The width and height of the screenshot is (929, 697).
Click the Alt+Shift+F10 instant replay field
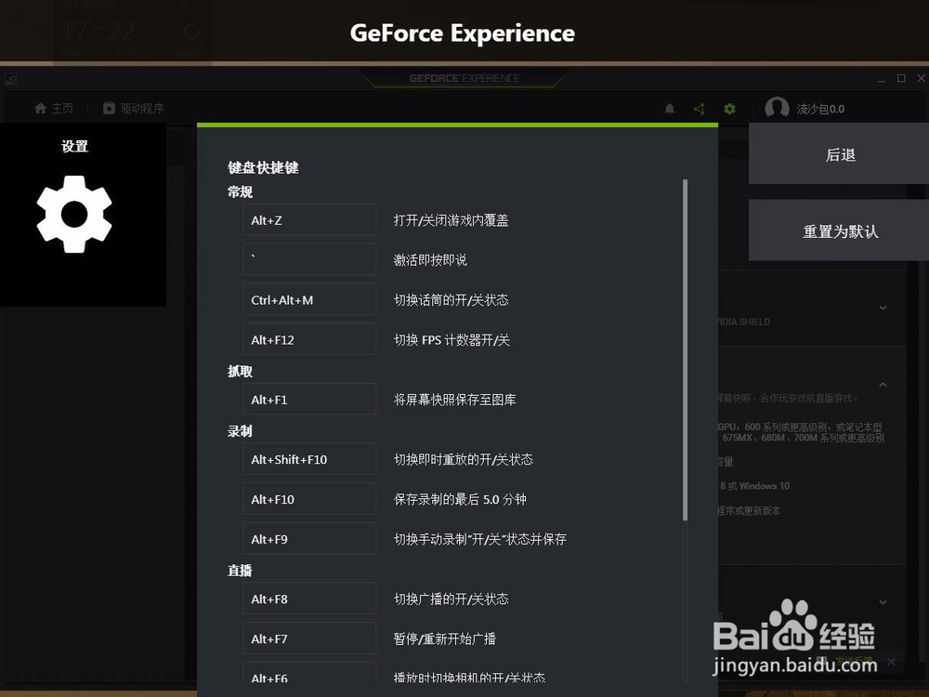coord(308,459)
